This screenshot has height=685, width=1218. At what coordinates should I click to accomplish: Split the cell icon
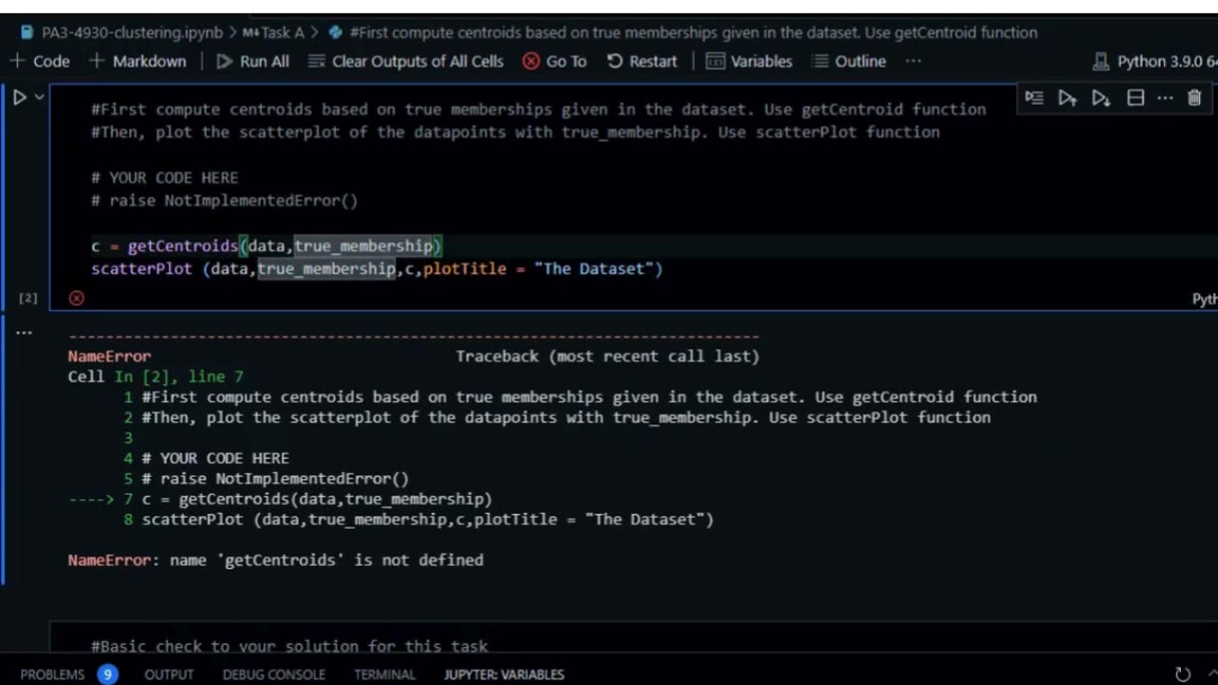pos(1135,98)
